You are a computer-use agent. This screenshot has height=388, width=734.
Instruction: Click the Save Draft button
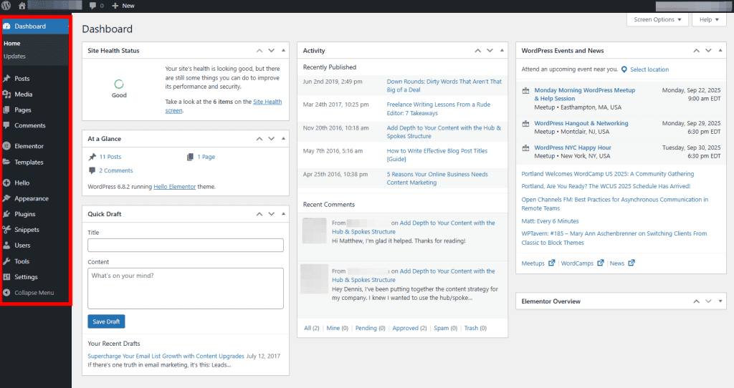[106, 321]
